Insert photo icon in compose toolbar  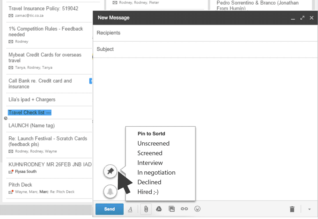pos(172,209)
